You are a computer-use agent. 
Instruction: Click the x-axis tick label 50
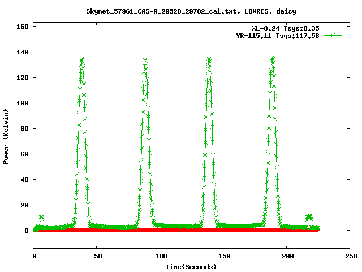coord(98,256)
